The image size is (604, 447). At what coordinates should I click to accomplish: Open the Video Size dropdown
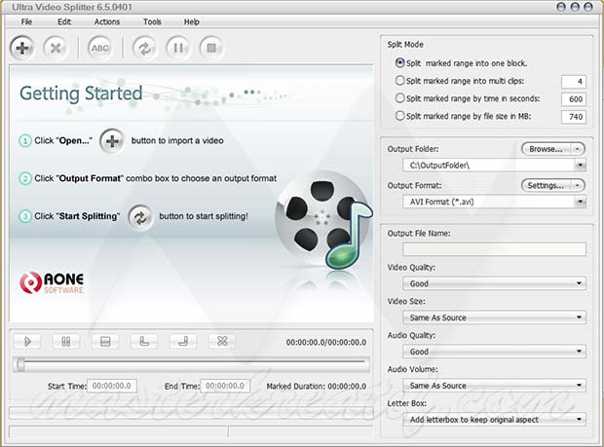pos(494,317)
